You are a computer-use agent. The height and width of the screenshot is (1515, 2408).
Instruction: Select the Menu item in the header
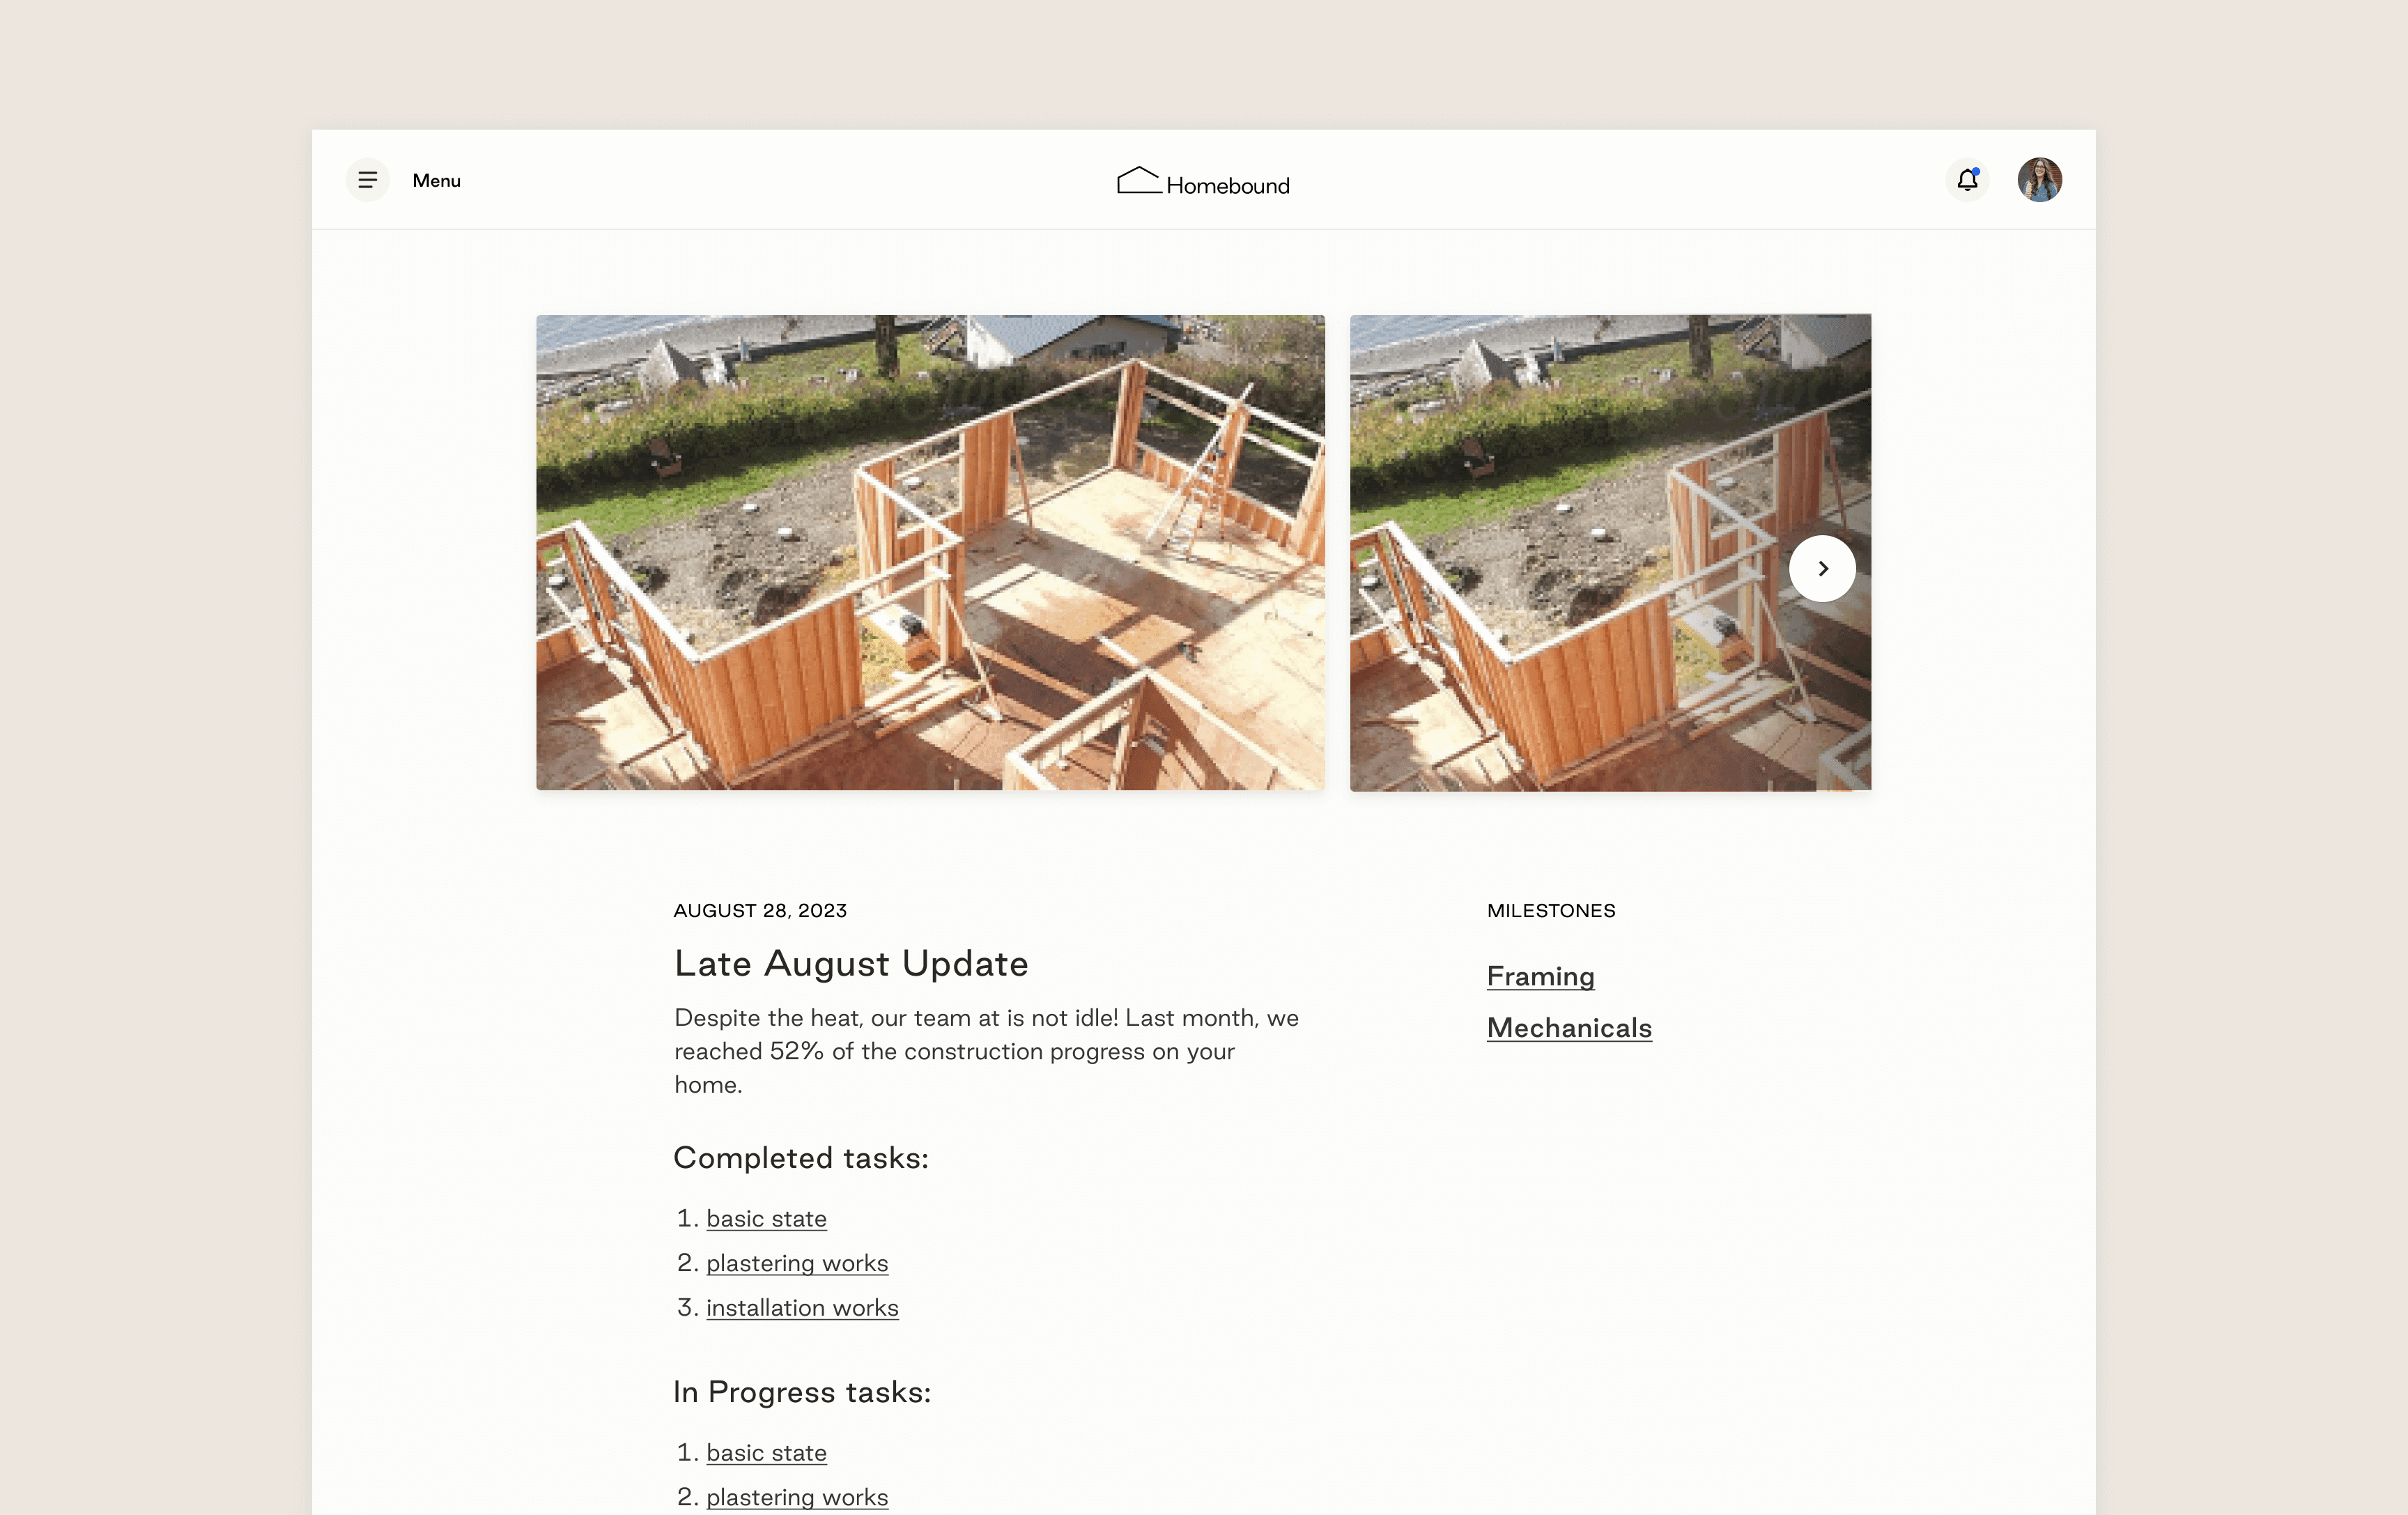[x=436, y=180]
